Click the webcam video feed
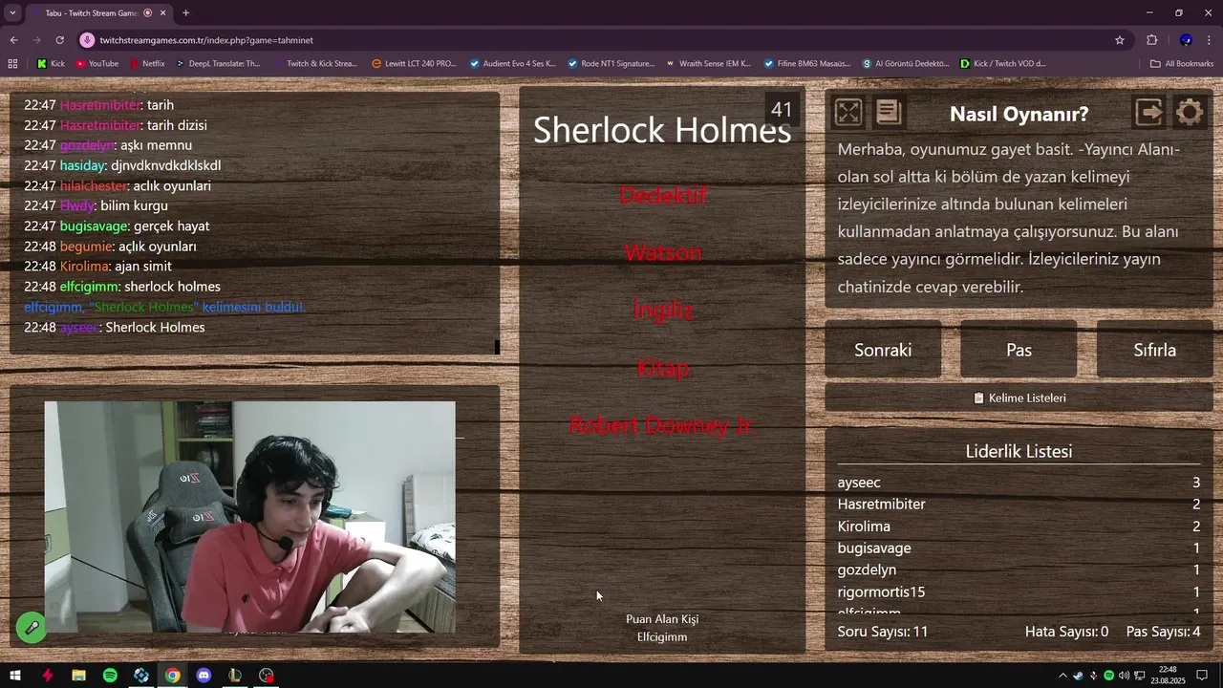Screen dimensions: 1223x688 pos(250,517)
